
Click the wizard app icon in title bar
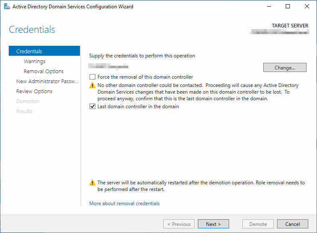[7, 7]
